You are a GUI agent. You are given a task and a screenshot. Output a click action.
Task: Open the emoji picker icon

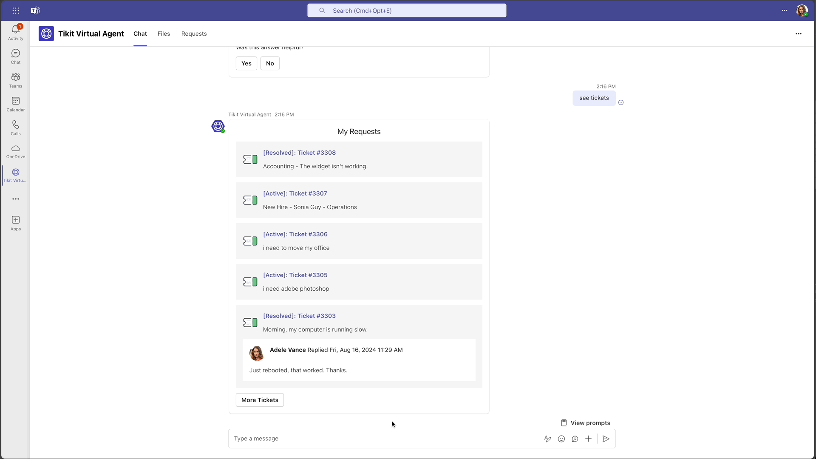click(x=561, y=439)
